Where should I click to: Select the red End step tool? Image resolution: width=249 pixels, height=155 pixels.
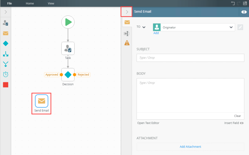click(5, 85)
